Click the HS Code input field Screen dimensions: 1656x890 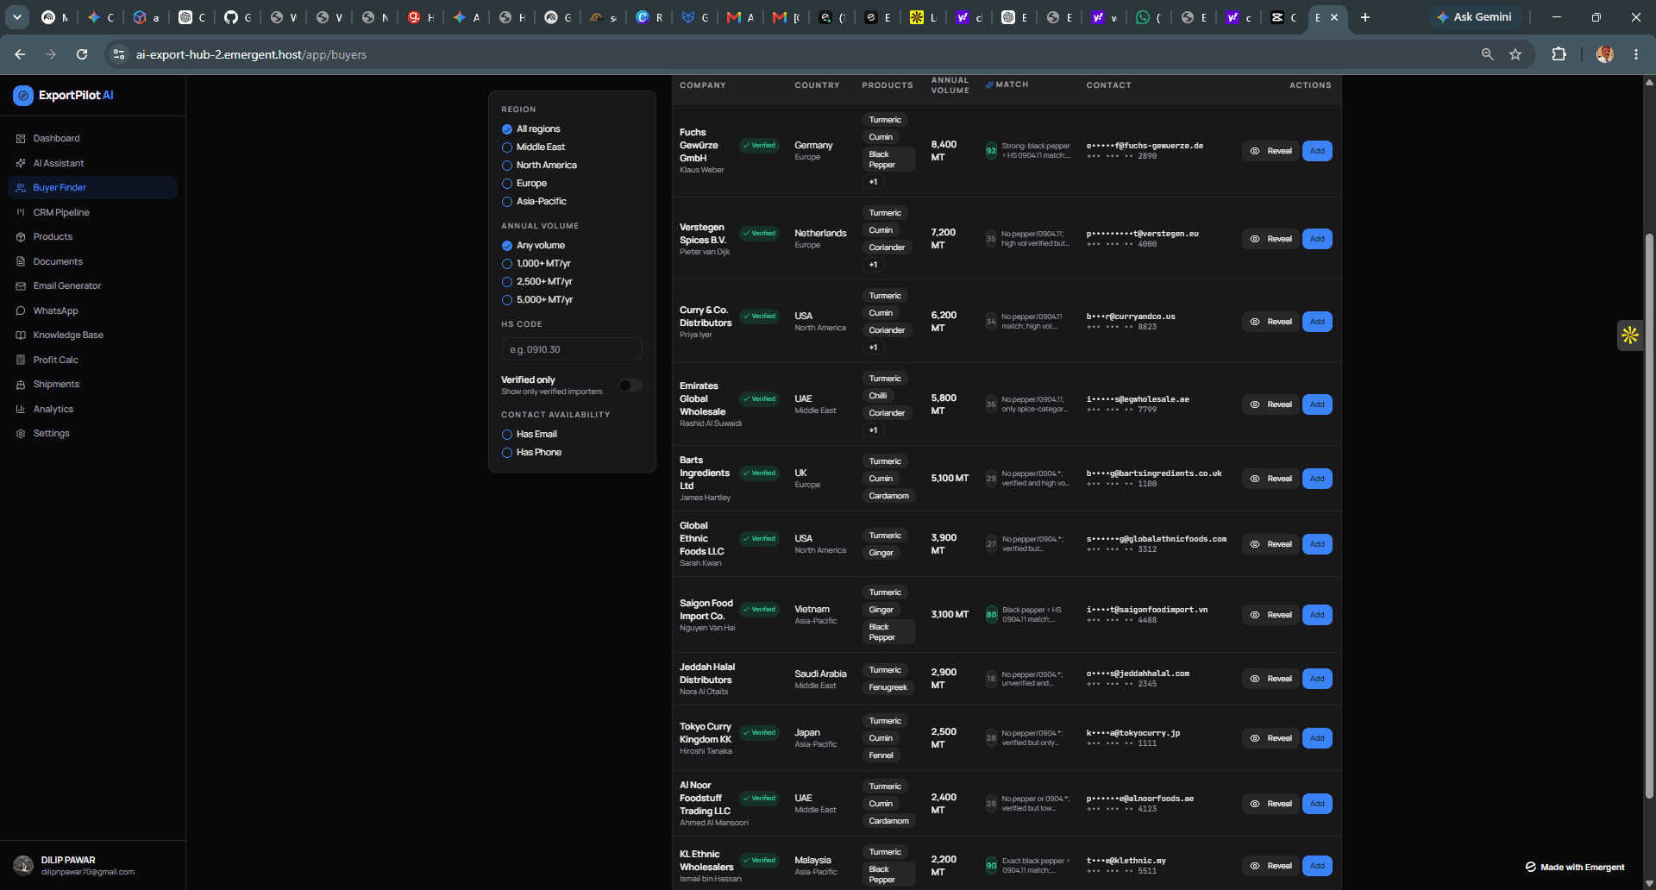[x=572, y=349]
